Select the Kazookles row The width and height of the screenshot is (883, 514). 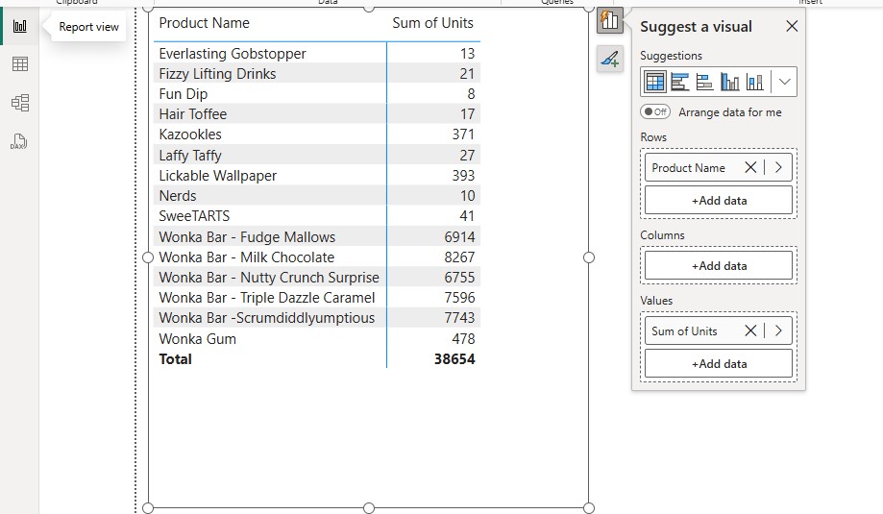(317, 135)
